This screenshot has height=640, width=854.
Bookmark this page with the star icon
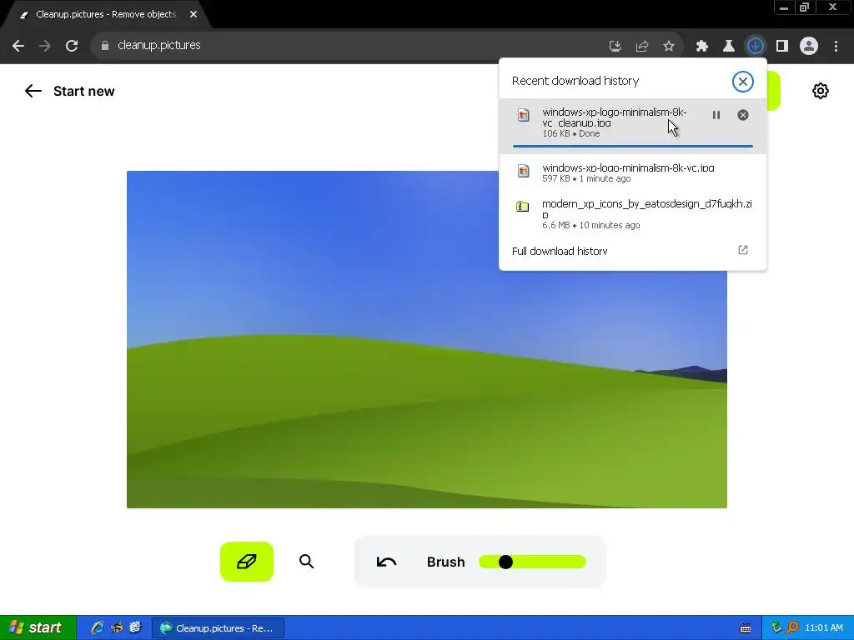pyautogui.click(x=669, y=46)
